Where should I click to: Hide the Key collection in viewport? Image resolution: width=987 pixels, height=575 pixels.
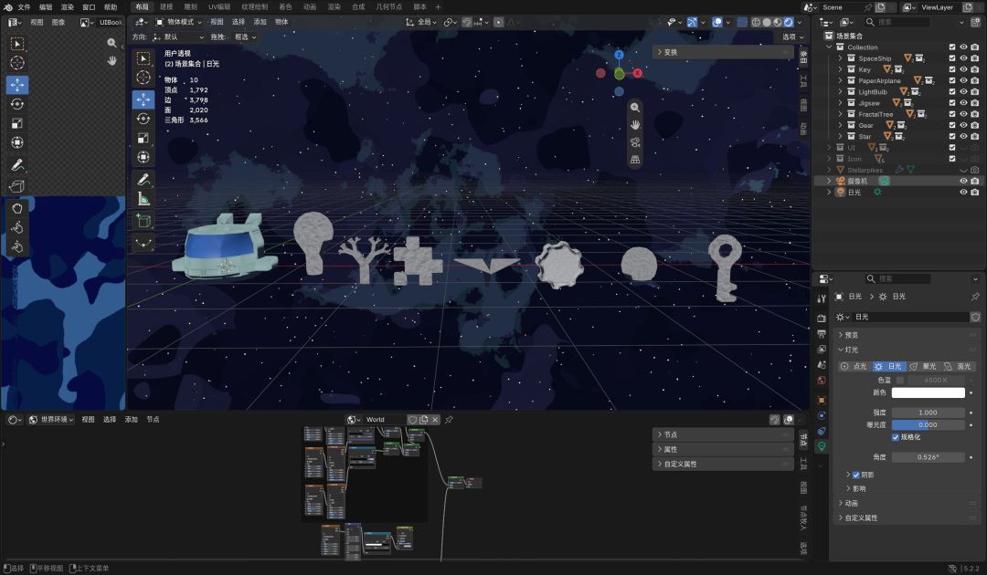coord(963,69)
